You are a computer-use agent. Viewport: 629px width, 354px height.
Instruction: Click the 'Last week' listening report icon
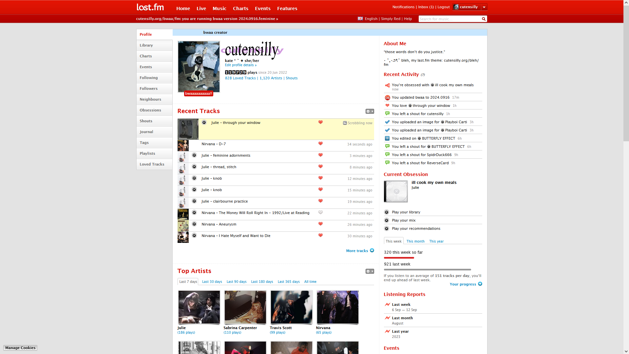coord(387,305)
